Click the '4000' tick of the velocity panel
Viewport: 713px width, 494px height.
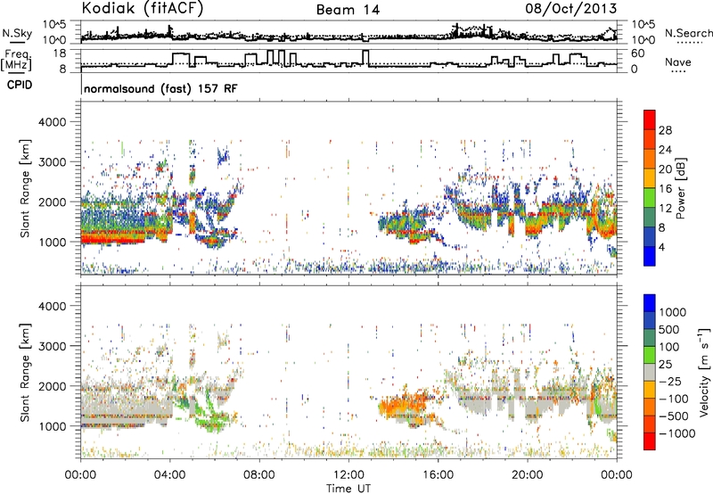53,306
